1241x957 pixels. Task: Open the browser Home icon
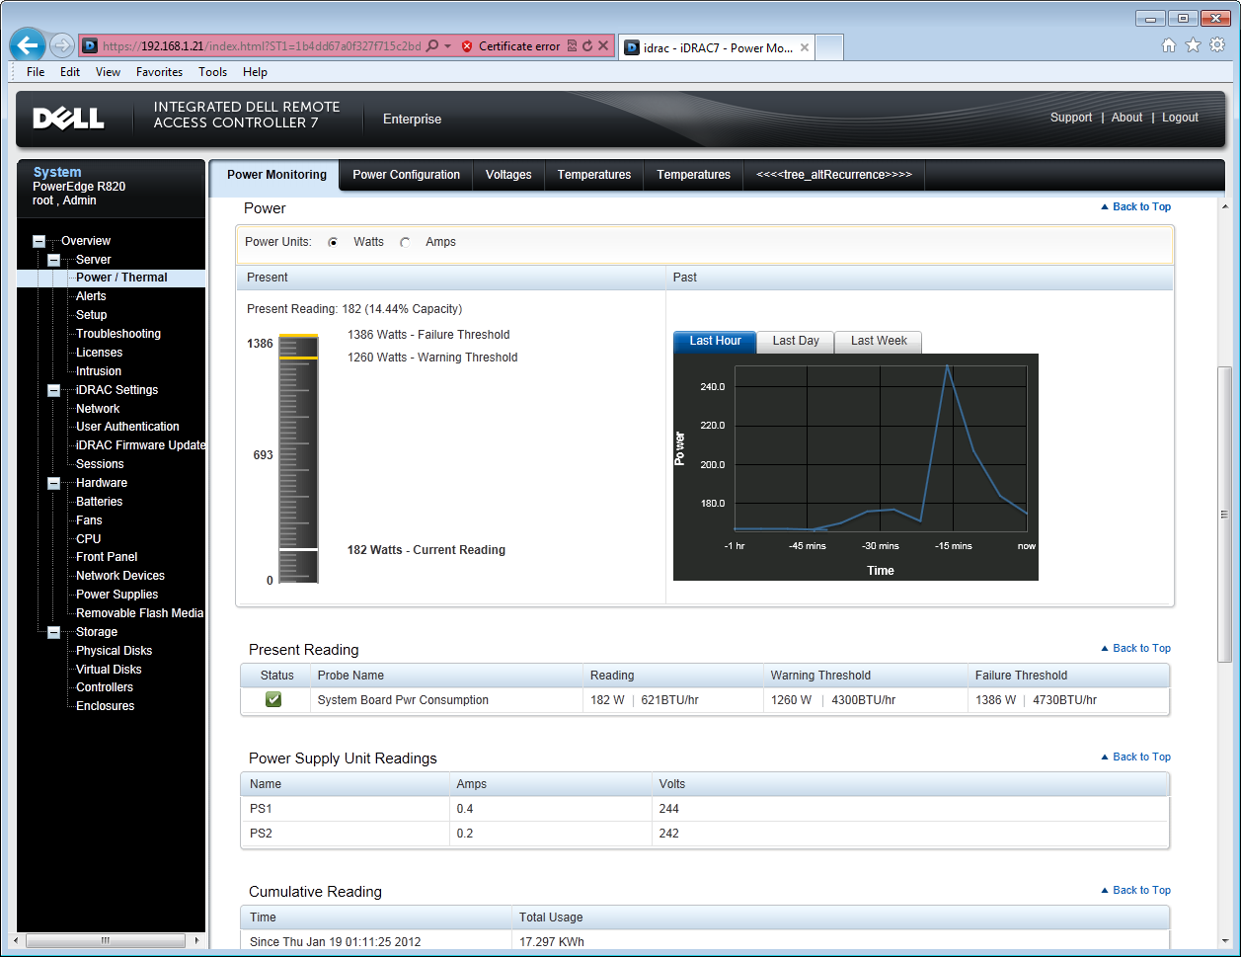1169,45
